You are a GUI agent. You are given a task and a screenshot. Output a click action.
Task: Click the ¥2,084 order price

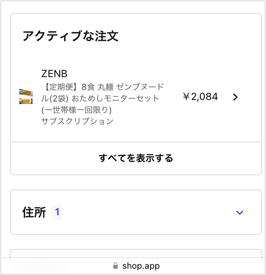click(x=200, y=96)
